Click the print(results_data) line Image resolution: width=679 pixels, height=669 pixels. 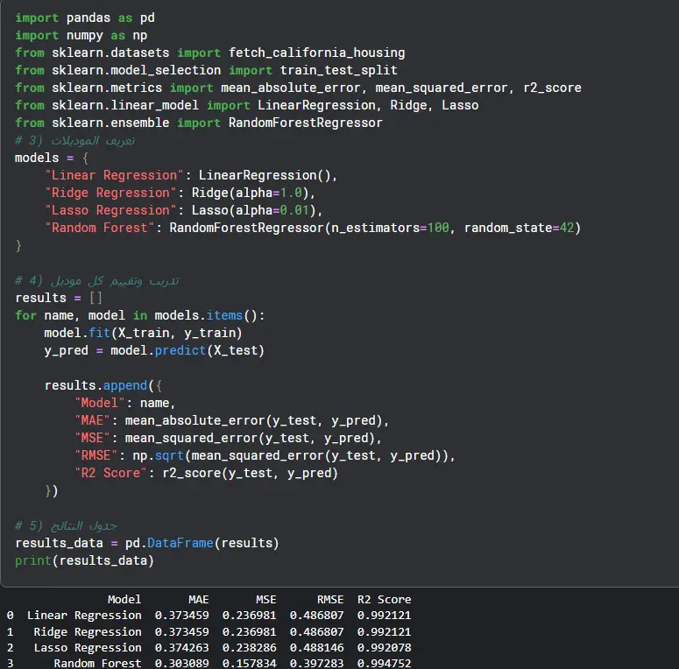[x=84, y=560]
